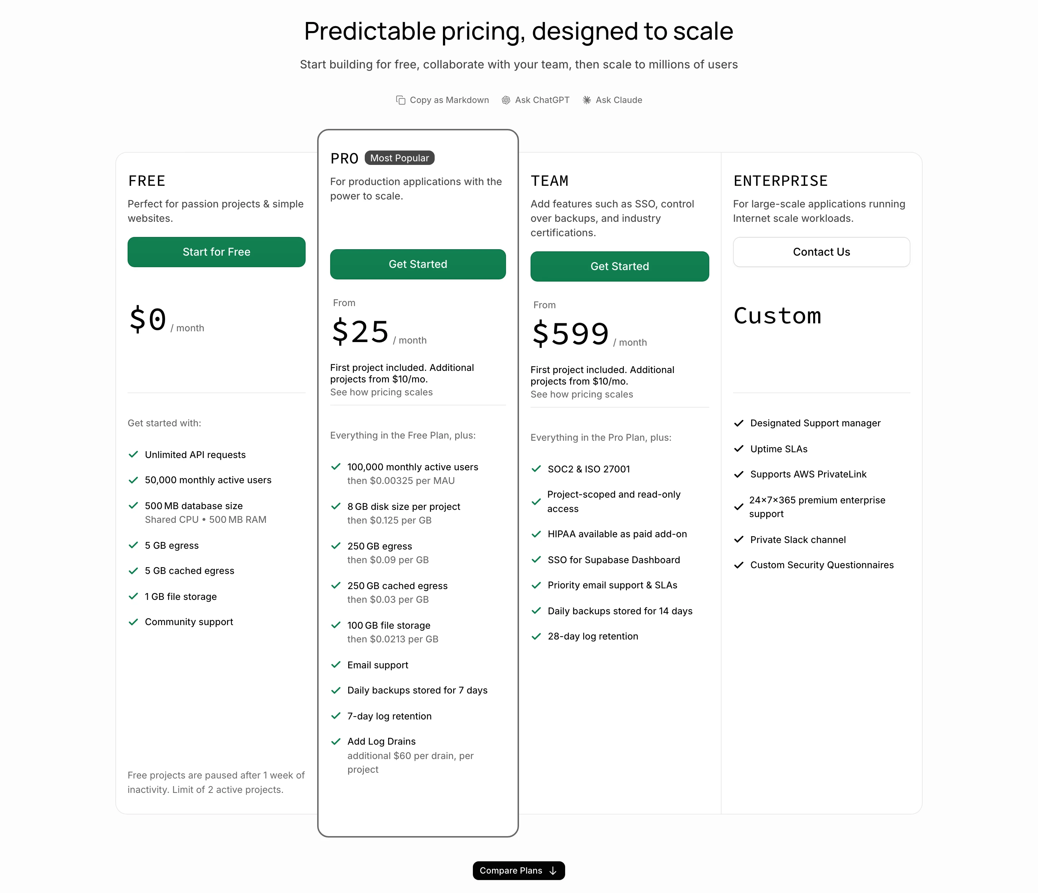Click checkmark beside Unlimited API requests
1038x893 pixels.
[x=133, y=454]
